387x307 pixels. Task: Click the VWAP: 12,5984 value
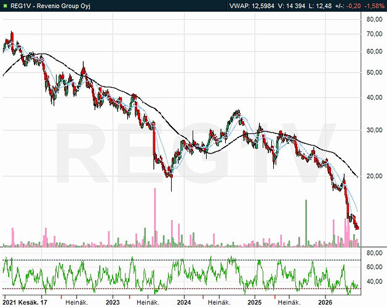[252, 6]
